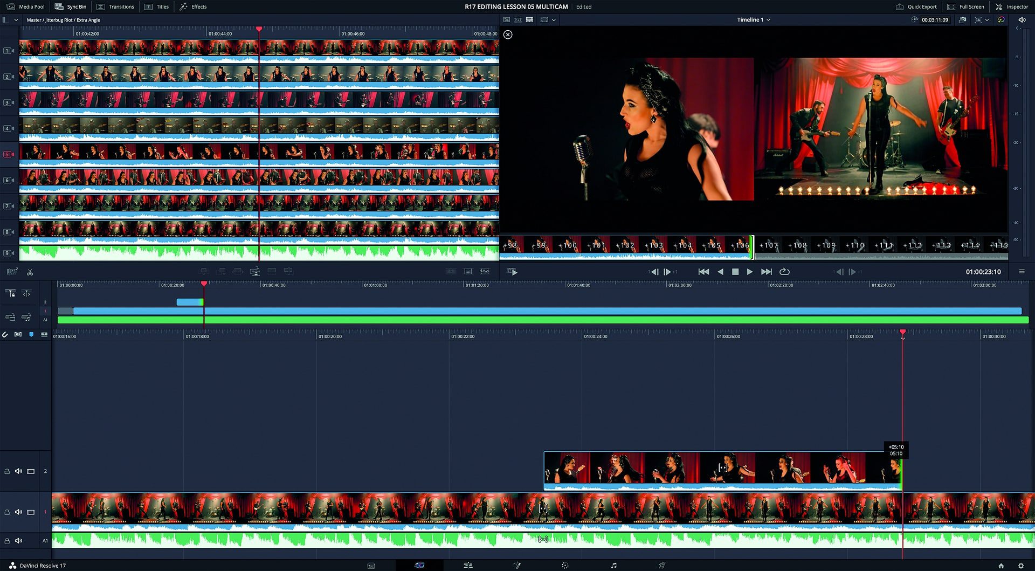Open the Titles panel
The height and width of the screenshot is (571, 1035).
pos(157,6)
